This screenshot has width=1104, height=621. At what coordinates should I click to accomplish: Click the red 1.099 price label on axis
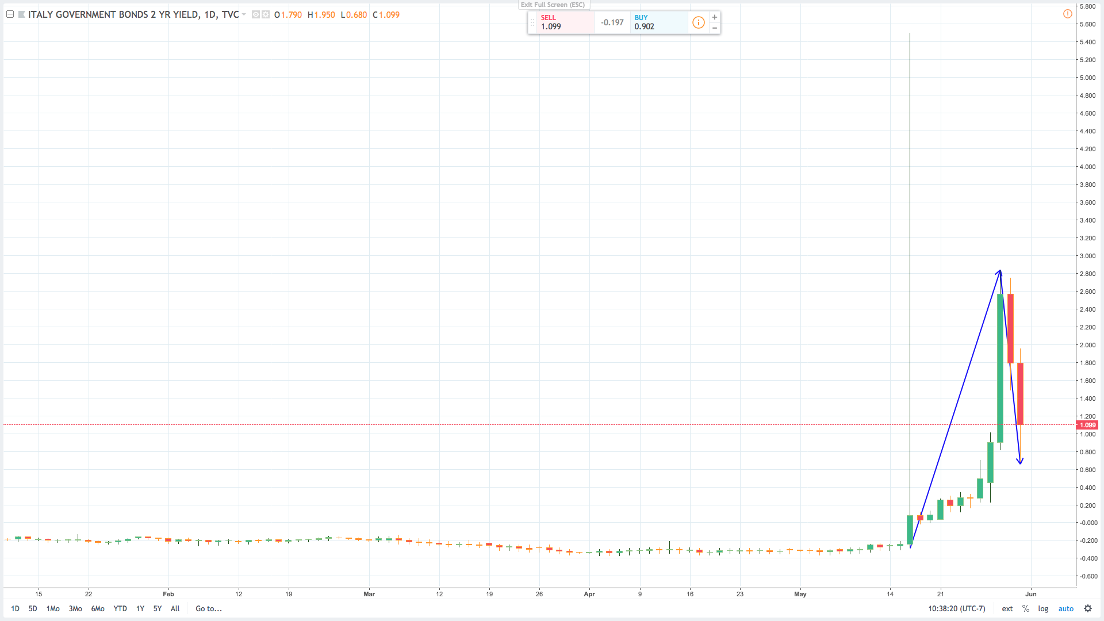coord(1087,425)
